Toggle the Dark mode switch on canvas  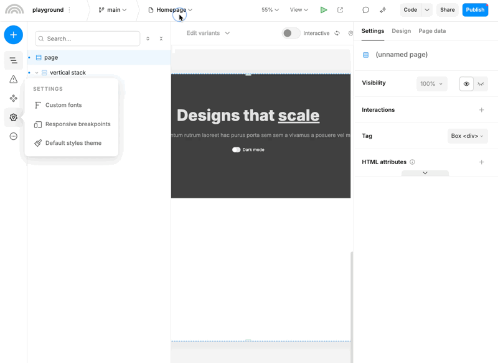237,150
